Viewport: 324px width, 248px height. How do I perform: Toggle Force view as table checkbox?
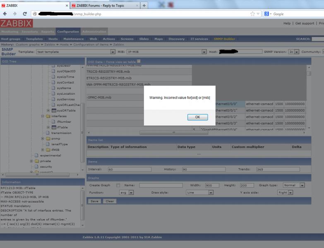click(x=139, y=61)
